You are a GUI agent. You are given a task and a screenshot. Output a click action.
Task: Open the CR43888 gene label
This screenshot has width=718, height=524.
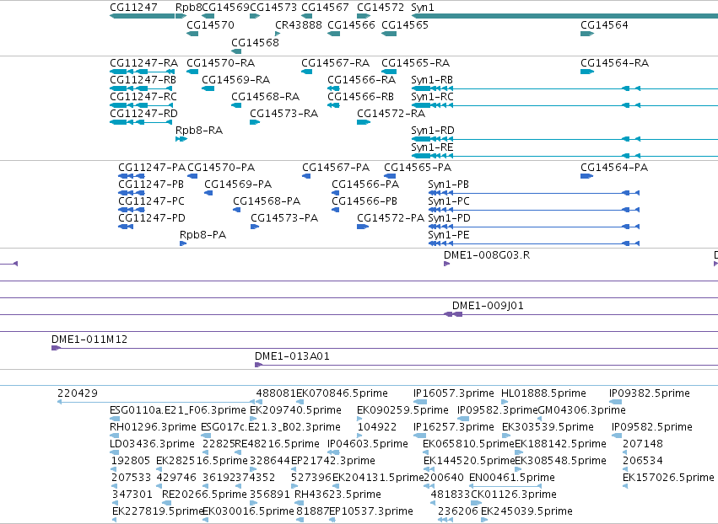pos(299,24)
